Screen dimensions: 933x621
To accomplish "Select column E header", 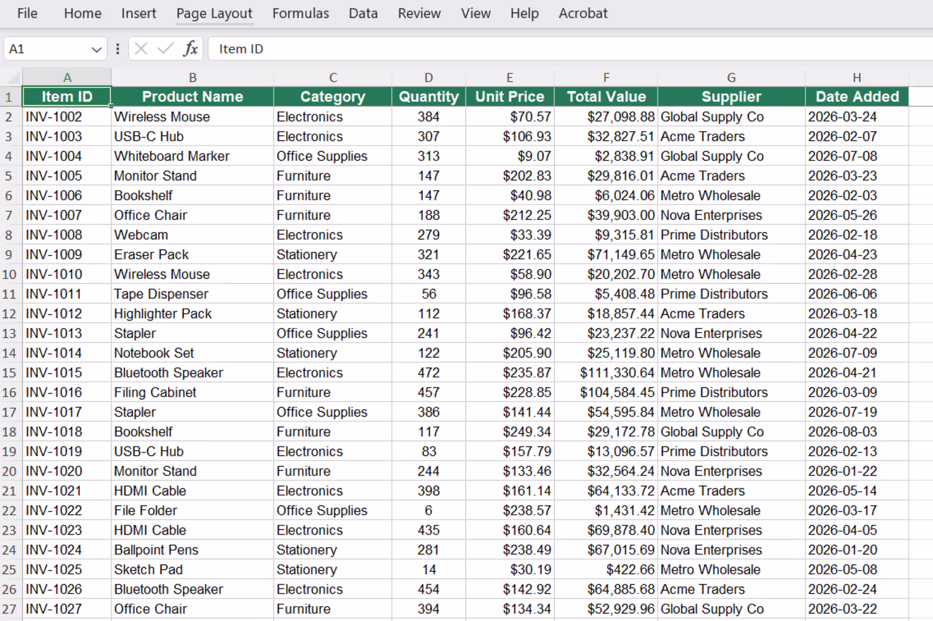I will [x=509, y=78].
